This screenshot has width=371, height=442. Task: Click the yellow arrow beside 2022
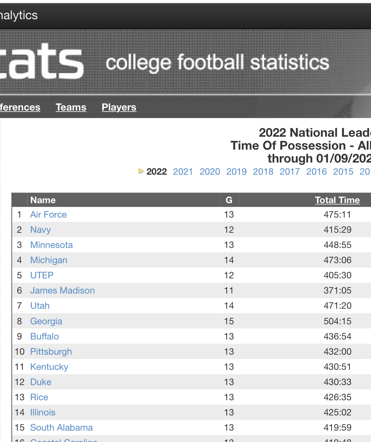tap(141, 171)
